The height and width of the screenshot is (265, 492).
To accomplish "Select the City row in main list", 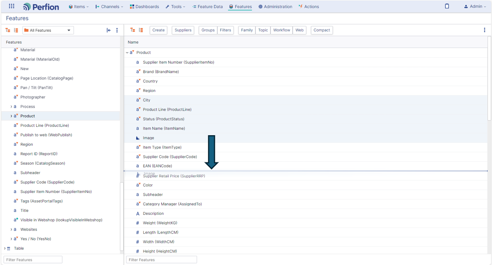I will [x=306, y=100].
